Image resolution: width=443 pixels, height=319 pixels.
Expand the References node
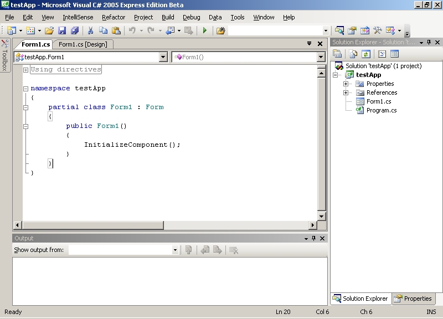pos(346,92)
